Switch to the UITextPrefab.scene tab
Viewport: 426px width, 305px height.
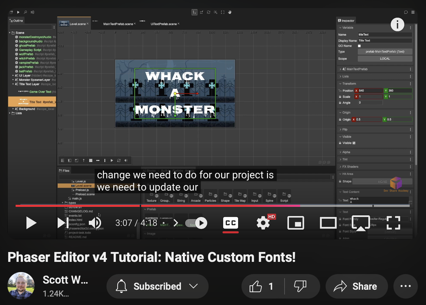coord(164,24)
